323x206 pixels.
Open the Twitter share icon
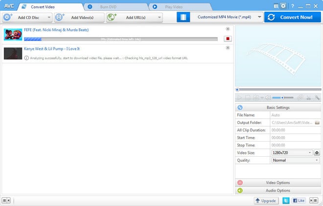pyautogui.click(x=286, y=201)
